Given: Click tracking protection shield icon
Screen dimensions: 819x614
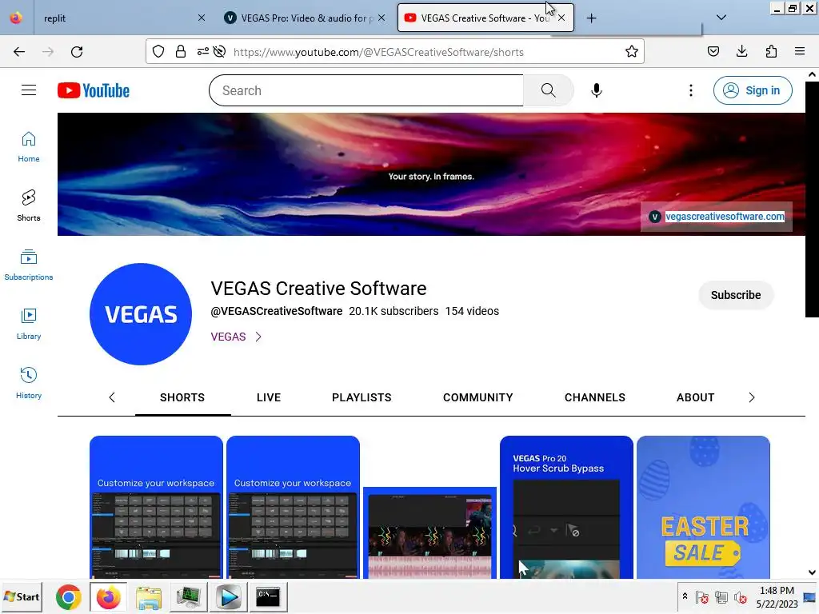Looking at the screenshot, I should [x=158, y=52].
